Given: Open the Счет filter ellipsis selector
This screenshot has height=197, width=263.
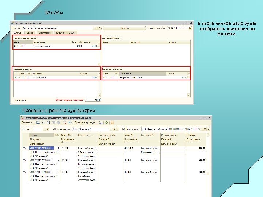Looking at the screenshot, I should (45, 129).
